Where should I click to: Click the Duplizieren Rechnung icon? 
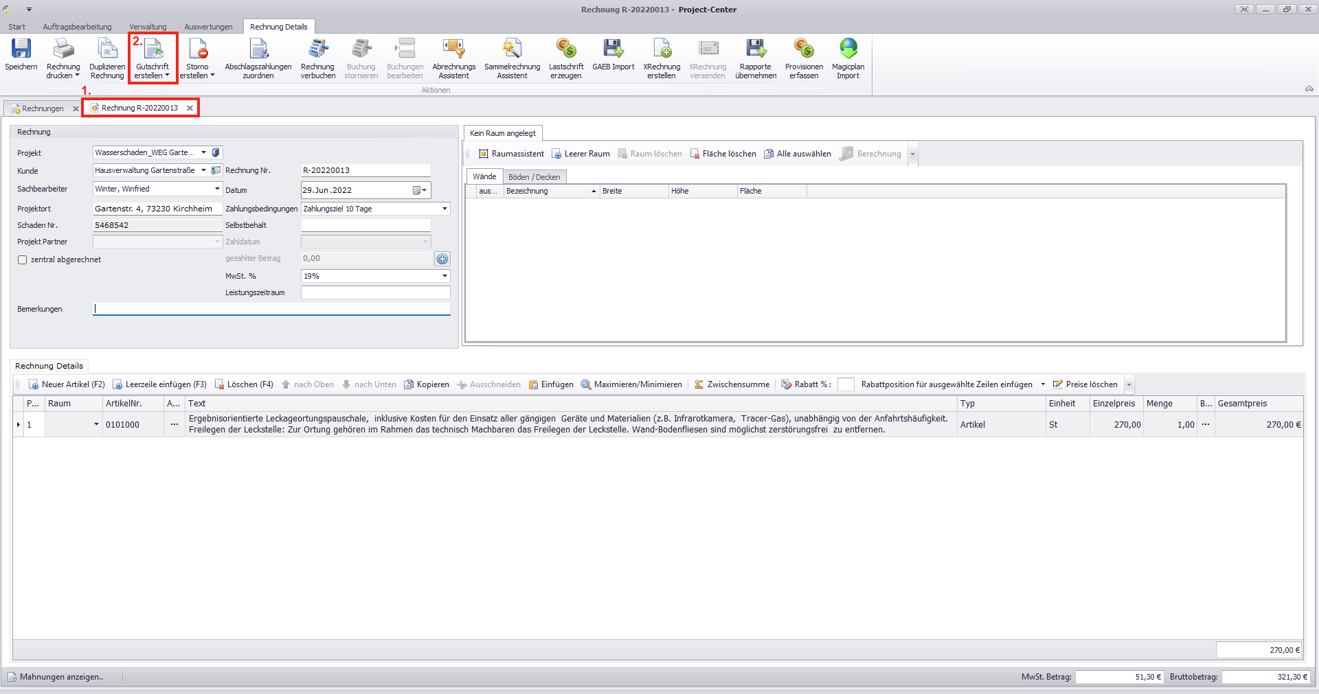(107, 49)
